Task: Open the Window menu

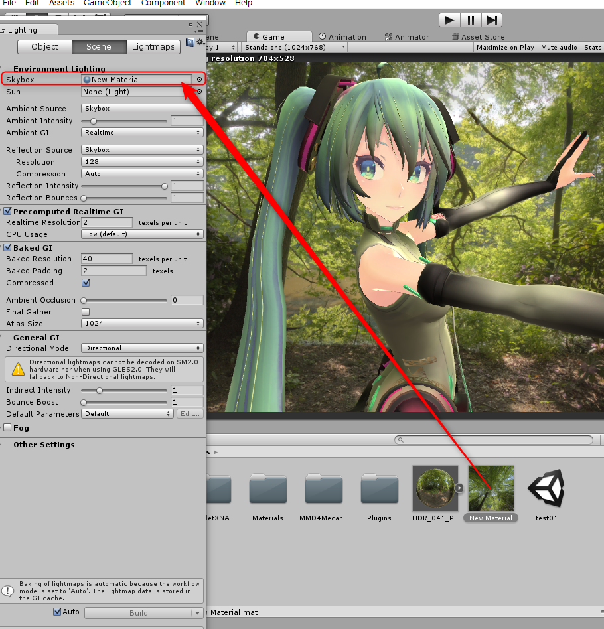Action: (x=210, y=3)
